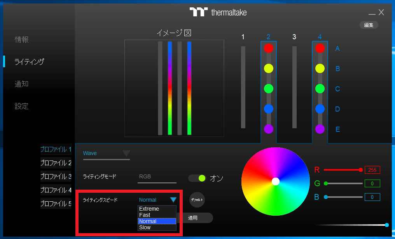Image resolution: width=395 pixels, height=239 pixels.
Task: Click yellow LED B on strip 4
Action: [x=320, y=68]
